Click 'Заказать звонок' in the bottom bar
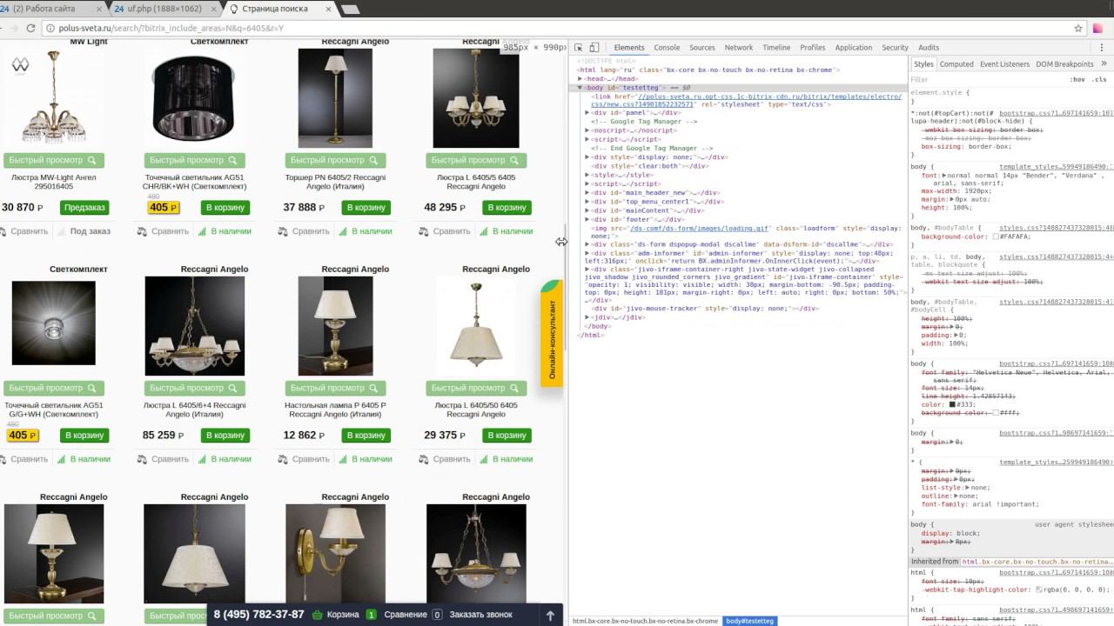Screen dimensions: 1114x626 coord(481,615)
